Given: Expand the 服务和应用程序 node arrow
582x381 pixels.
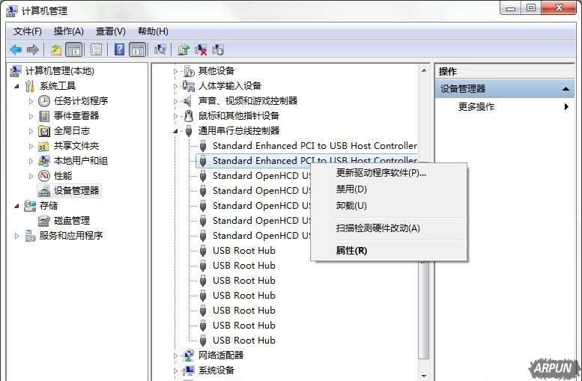Looking at the screenshot, I should click(16, 236).
